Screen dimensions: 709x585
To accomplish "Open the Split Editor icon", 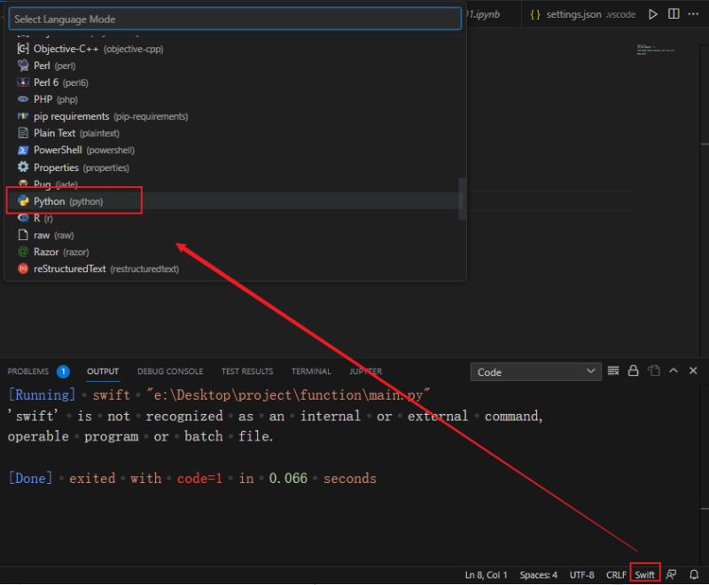I will pyautogui.click(x=674, y=14).
